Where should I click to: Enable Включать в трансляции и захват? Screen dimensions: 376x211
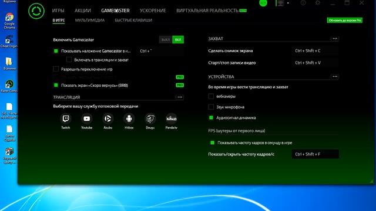tap(69, 60)
